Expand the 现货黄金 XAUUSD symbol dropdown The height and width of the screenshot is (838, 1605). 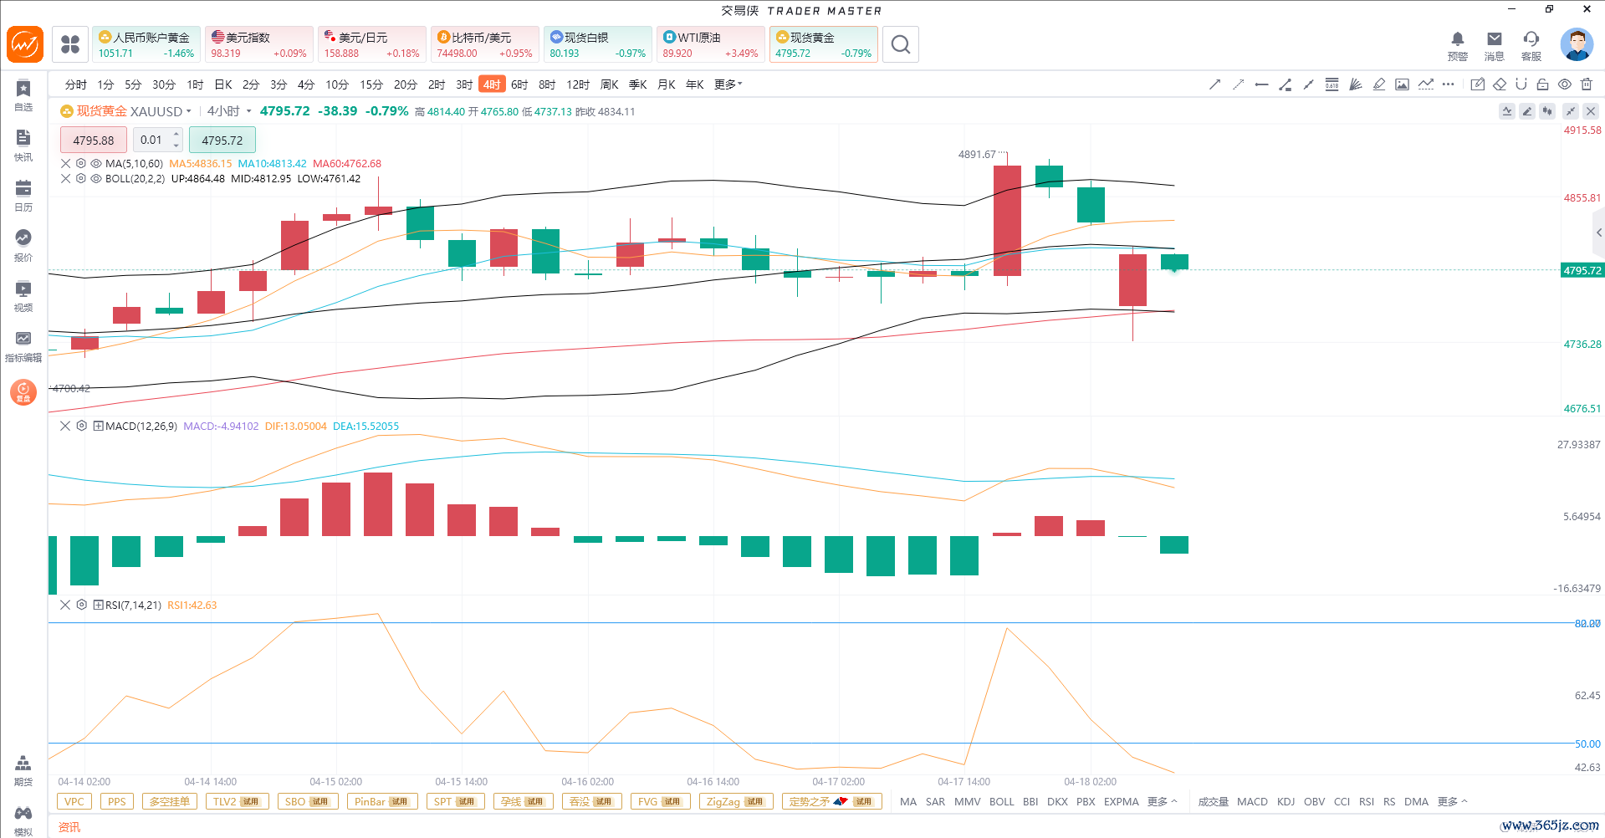[x=189, y=111]
